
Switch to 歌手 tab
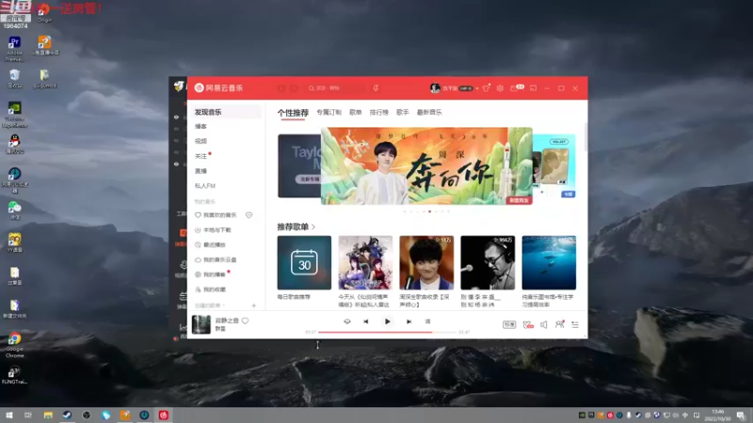[403, 112]
